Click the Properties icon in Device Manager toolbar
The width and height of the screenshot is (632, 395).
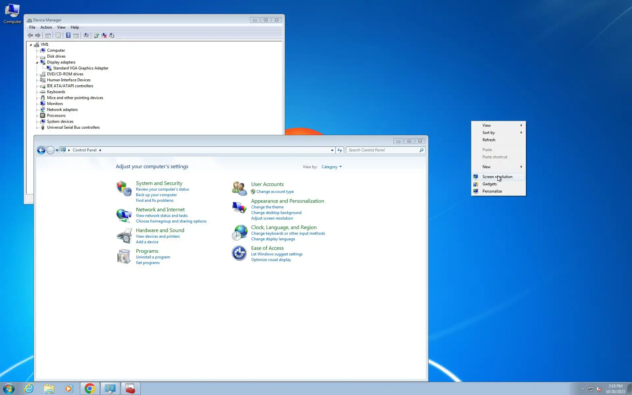click(x=58, y=36)
